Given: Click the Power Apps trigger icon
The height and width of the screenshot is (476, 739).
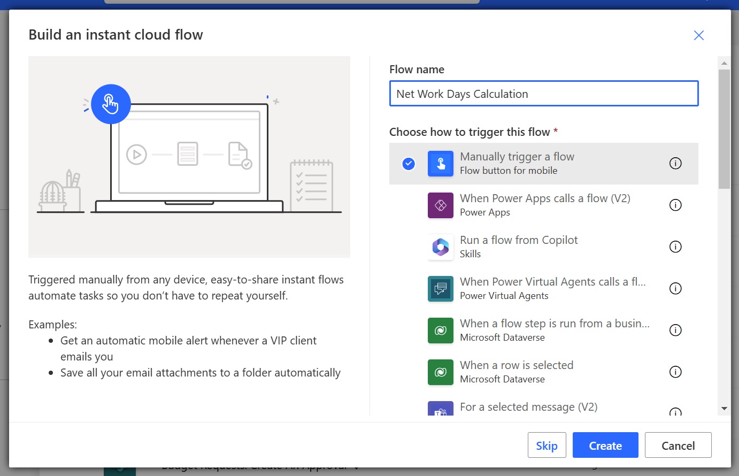Looking at the screenshot, I should point(441,205).
